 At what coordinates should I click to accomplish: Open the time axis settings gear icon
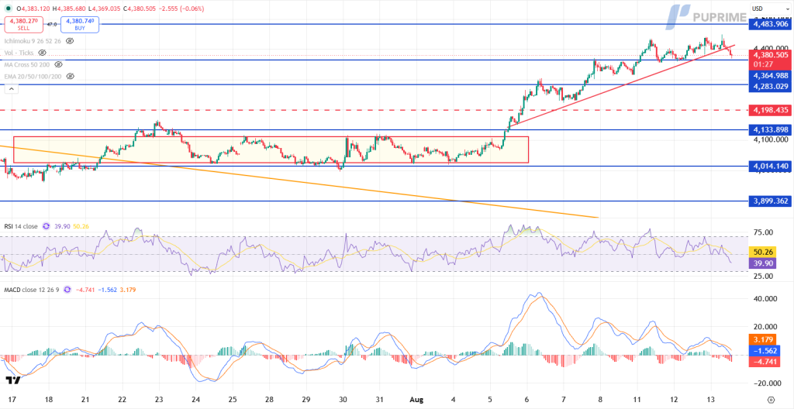click(x=771, y=399)
